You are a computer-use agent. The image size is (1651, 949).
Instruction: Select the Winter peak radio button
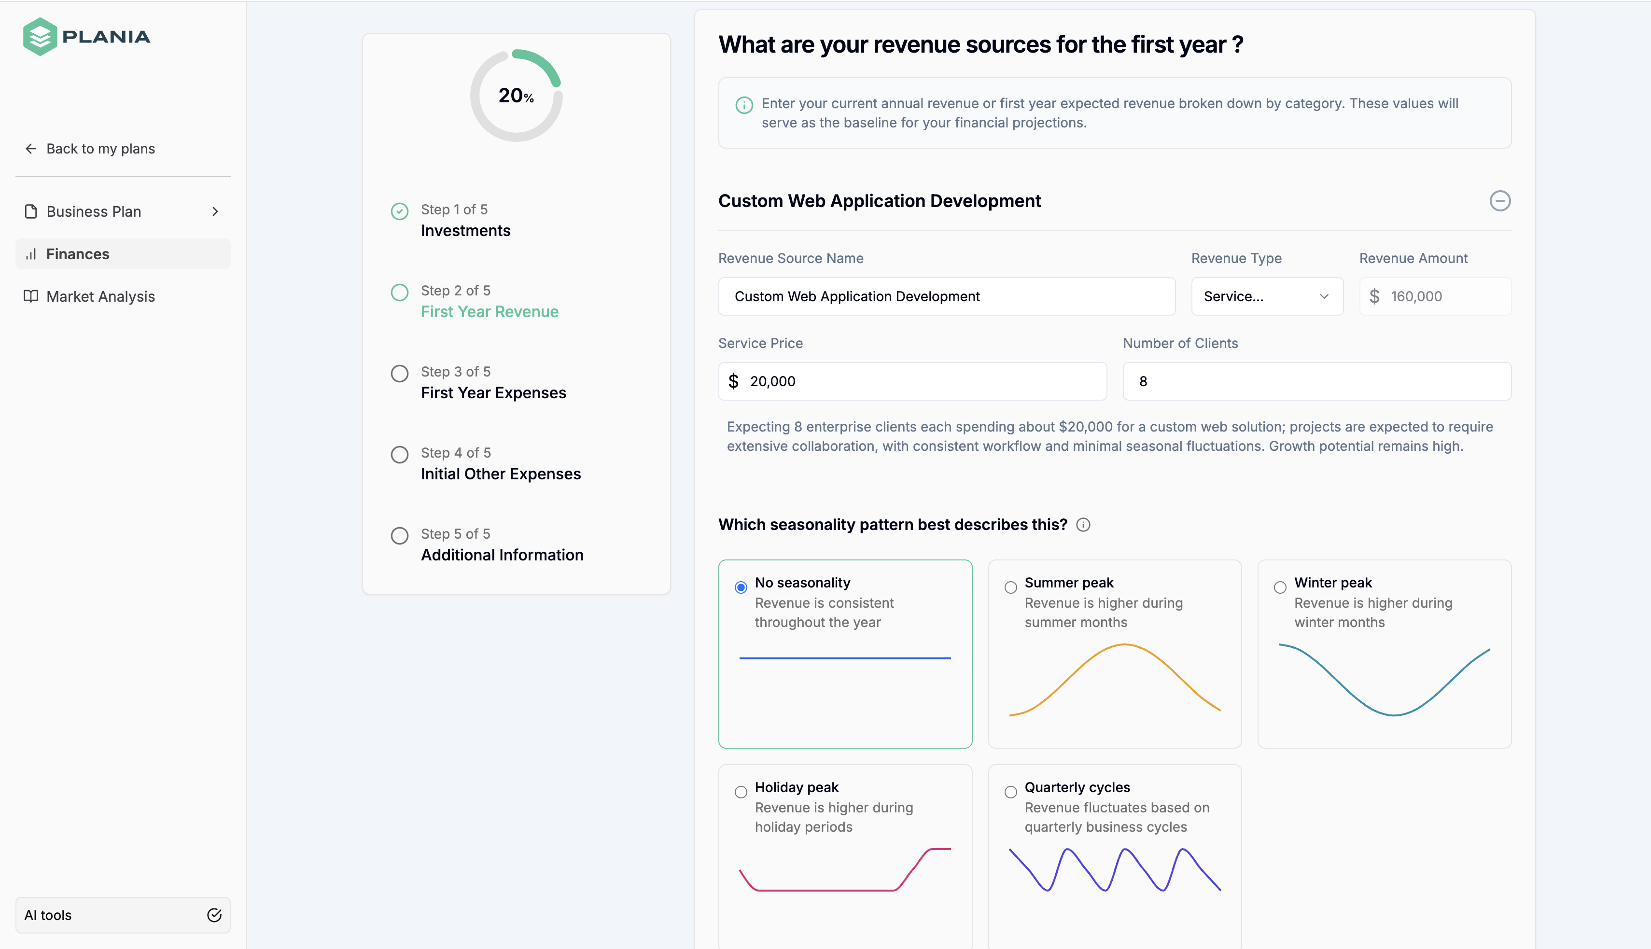(x=1280, y=587)
